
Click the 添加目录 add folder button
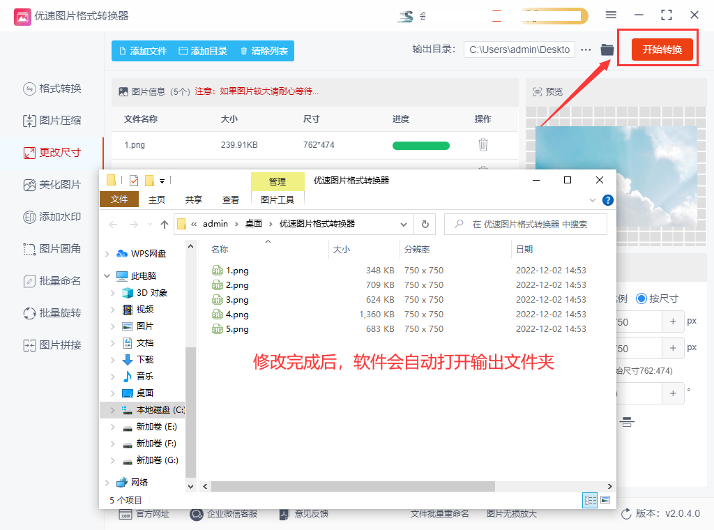tap(203, 51)
